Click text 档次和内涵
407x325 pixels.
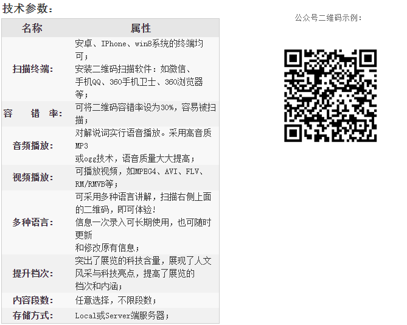[96, 286]
